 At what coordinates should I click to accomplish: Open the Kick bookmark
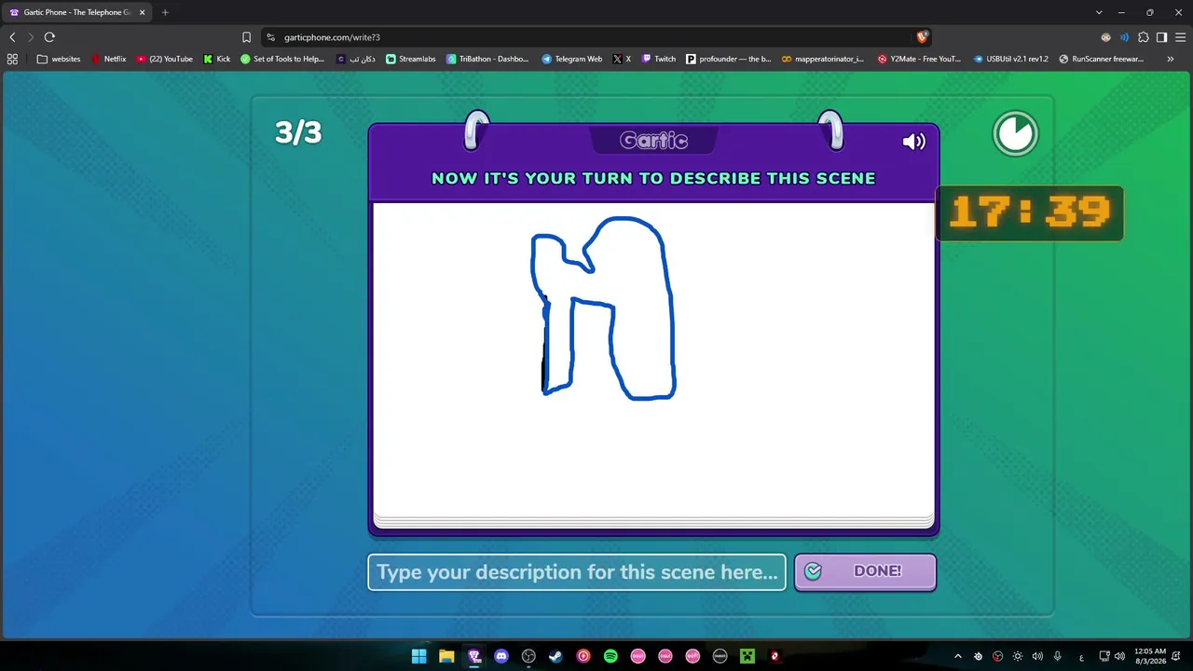[x=217, y=59]
